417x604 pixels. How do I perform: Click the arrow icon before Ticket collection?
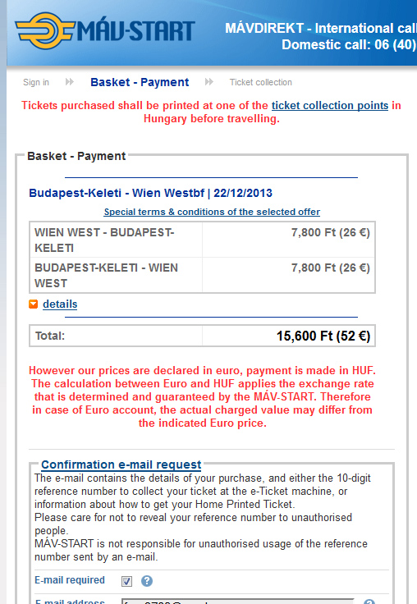pos(208,82)
